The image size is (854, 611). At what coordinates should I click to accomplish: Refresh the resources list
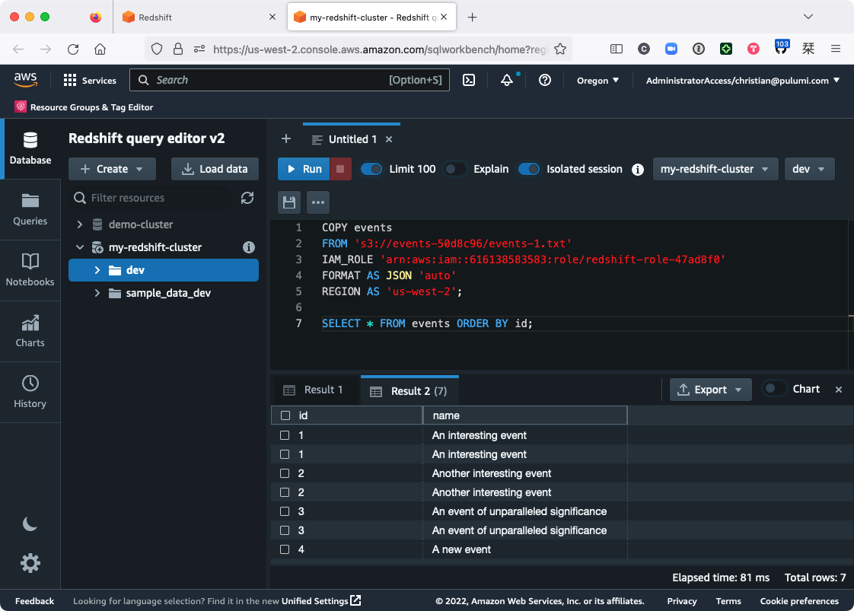coord(247,198)
